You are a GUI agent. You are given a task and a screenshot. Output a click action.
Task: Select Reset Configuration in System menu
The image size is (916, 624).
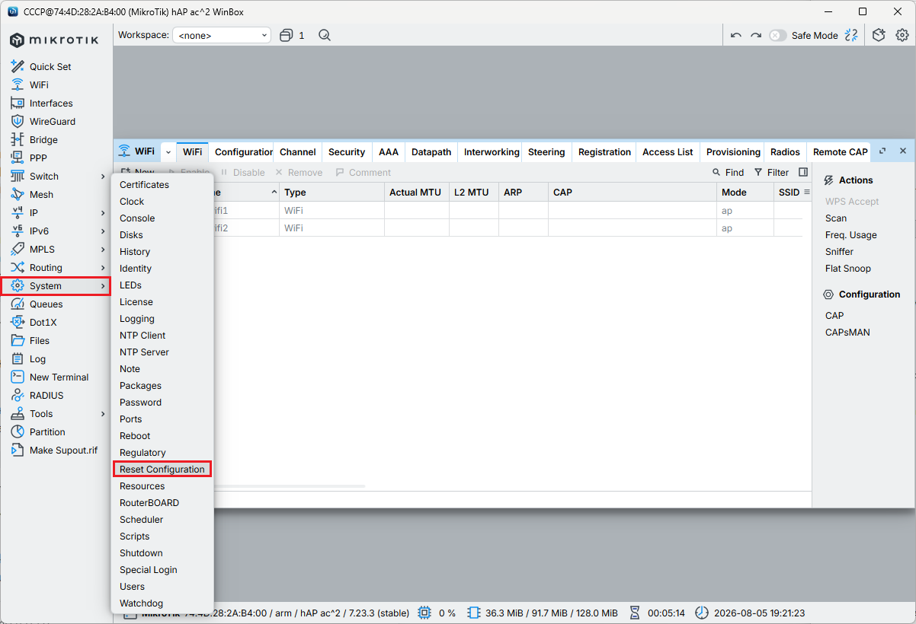click(x=162, y=470)
